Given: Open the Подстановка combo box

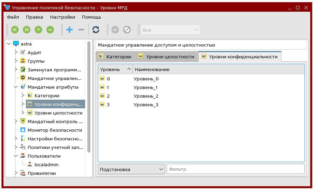Looking at the screenshot, I should 131,169.
